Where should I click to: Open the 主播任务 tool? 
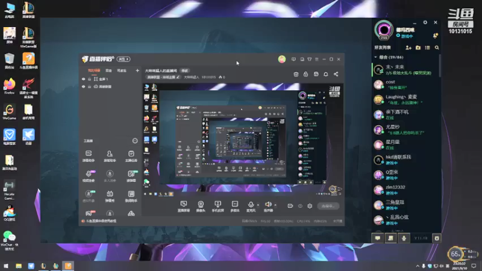[131, 156]
